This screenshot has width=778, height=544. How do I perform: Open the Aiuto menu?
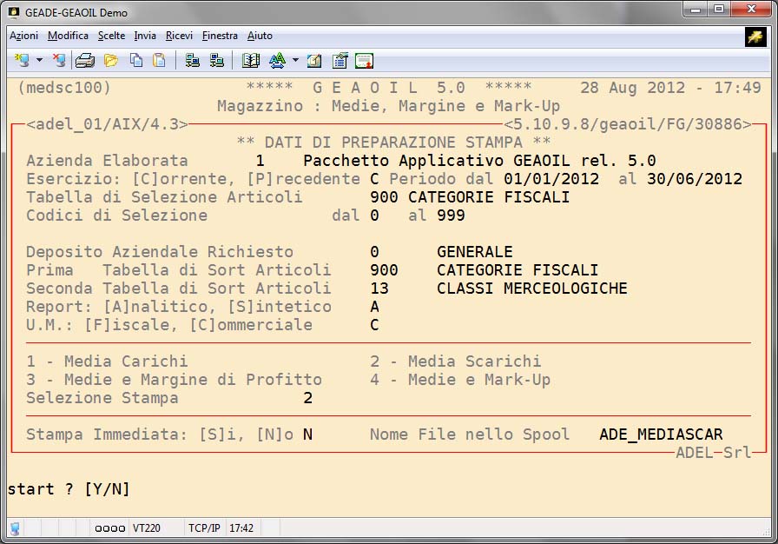pyautogui.click(x=260, y=36)
